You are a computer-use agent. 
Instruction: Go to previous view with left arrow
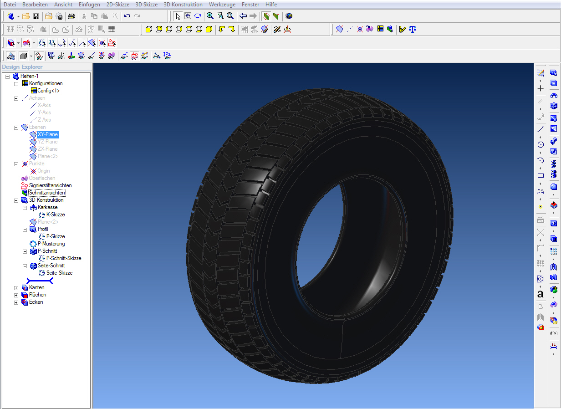coord(243,16)
